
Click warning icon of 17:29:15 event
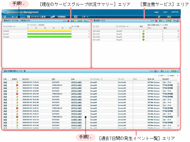[17, 82]
